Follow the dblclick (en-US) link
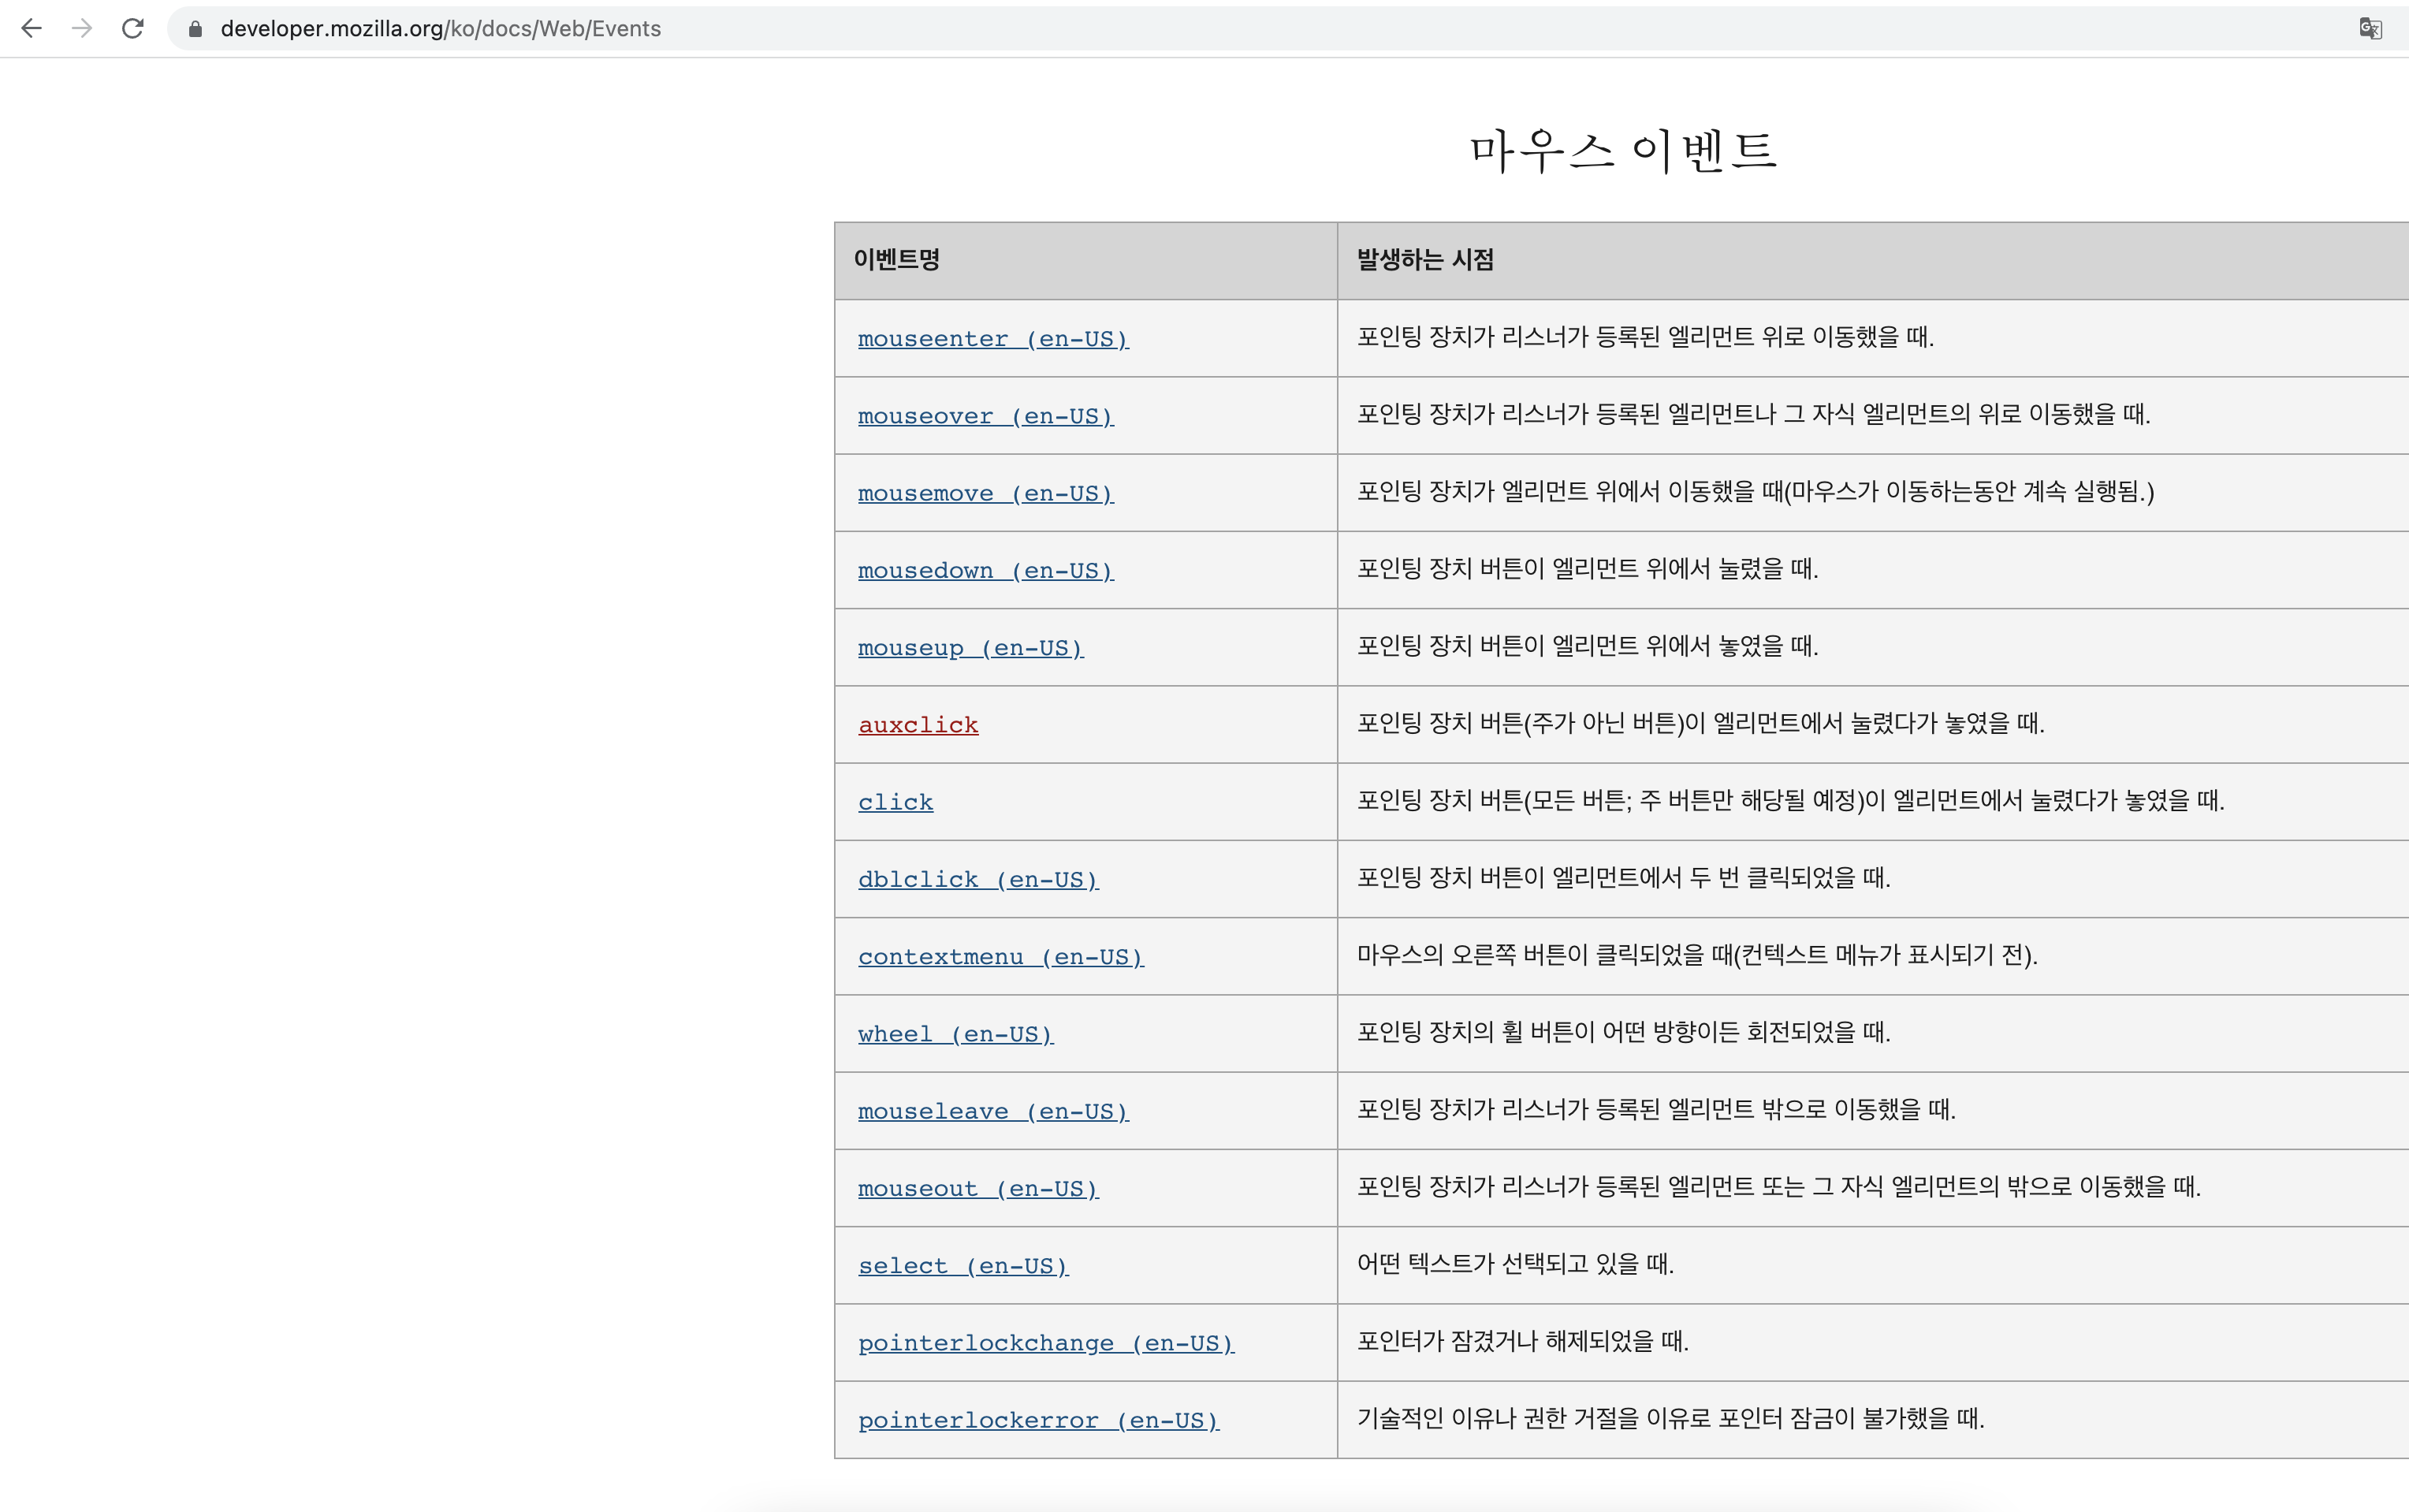The width and height of the screenshot is (2409, 1512). point(977,880)
